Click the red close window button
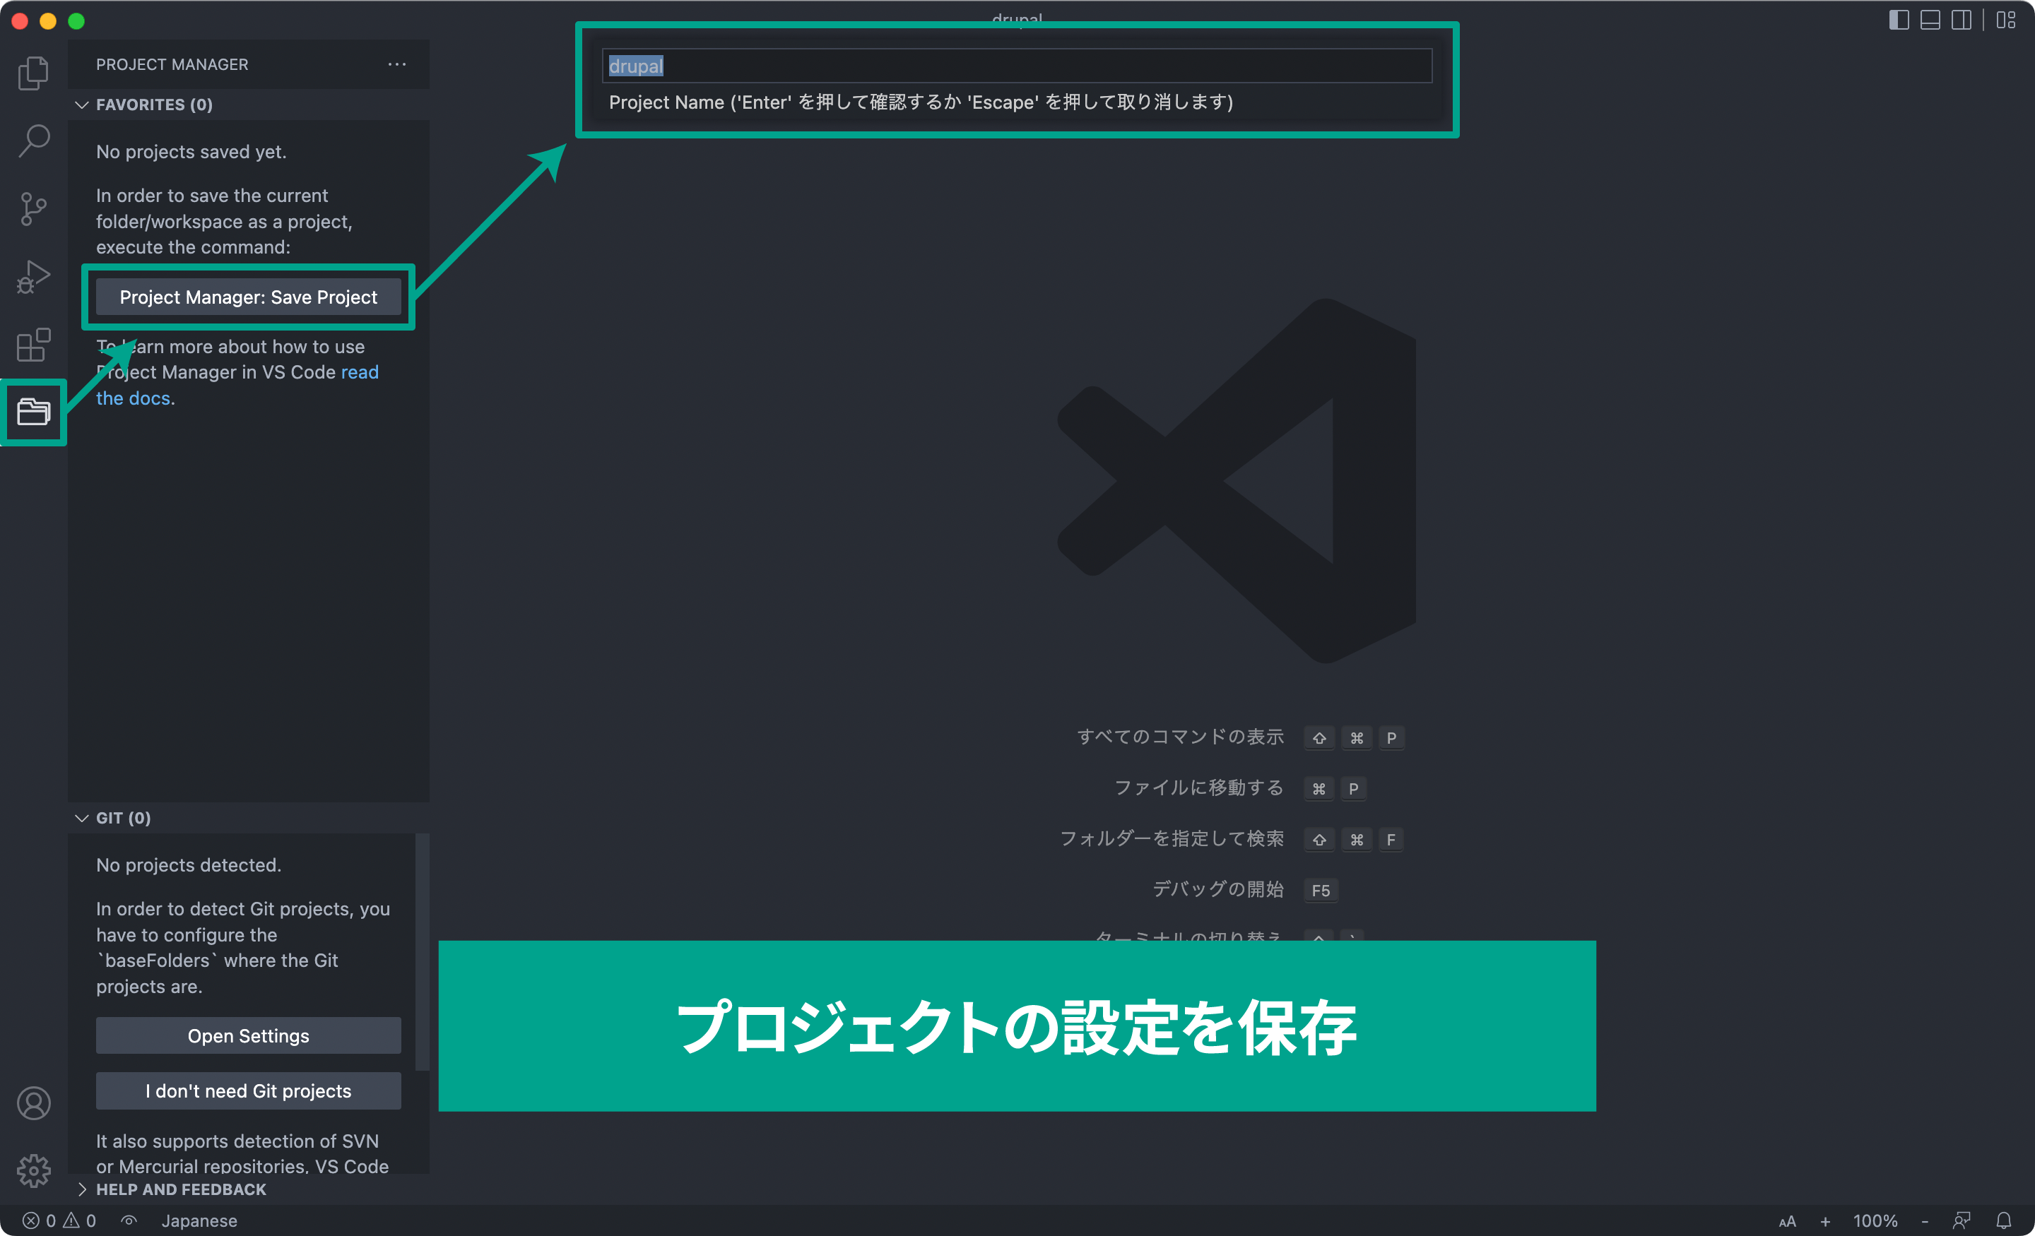Image resolution: width=2035 pixels, height=1236 pixels. [20, 21]
